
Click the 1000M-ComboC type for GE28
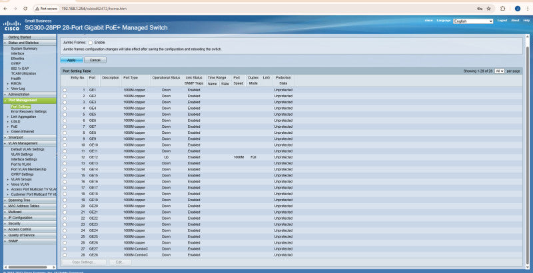(x=136, y=255)
